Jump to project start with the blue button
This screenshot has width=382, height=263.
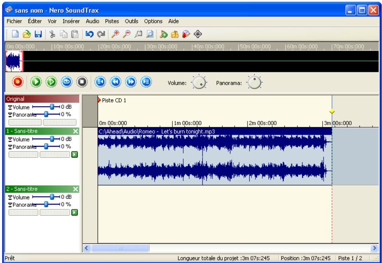pyautogui.click(x=100, y=82)
